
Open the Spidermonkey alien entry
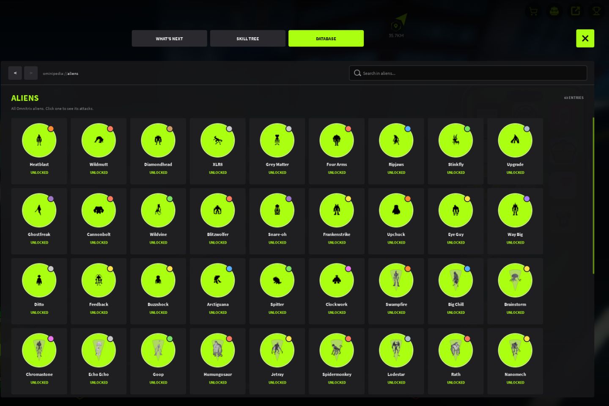[337, 361]
